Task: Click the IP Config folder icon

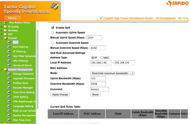Action: 5,26
